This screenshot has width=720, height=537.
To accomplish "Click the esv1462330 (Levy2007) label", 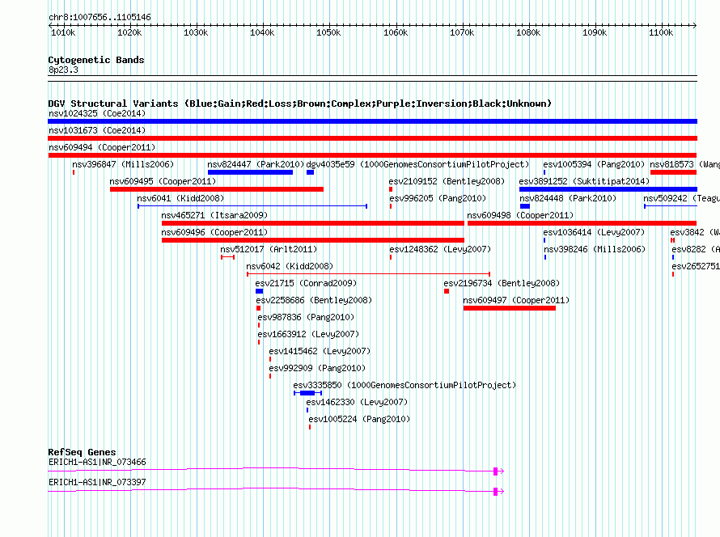I will pyautogui.click(x=357, y=402).
